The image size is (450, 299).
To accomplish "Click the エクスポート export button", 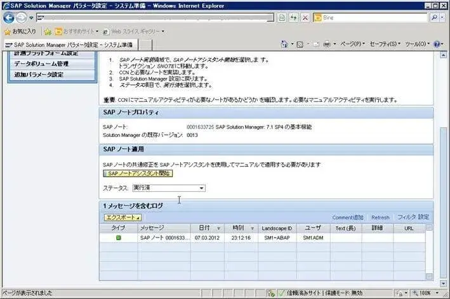I will 122,218.
